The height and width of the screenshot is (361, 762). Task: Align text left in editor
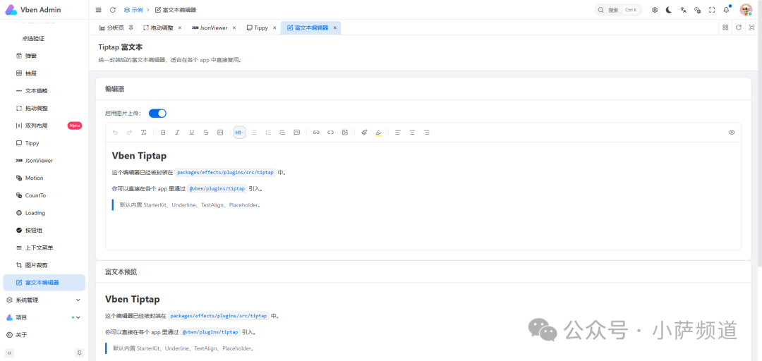pyautogui.click(x=397, y=132)
